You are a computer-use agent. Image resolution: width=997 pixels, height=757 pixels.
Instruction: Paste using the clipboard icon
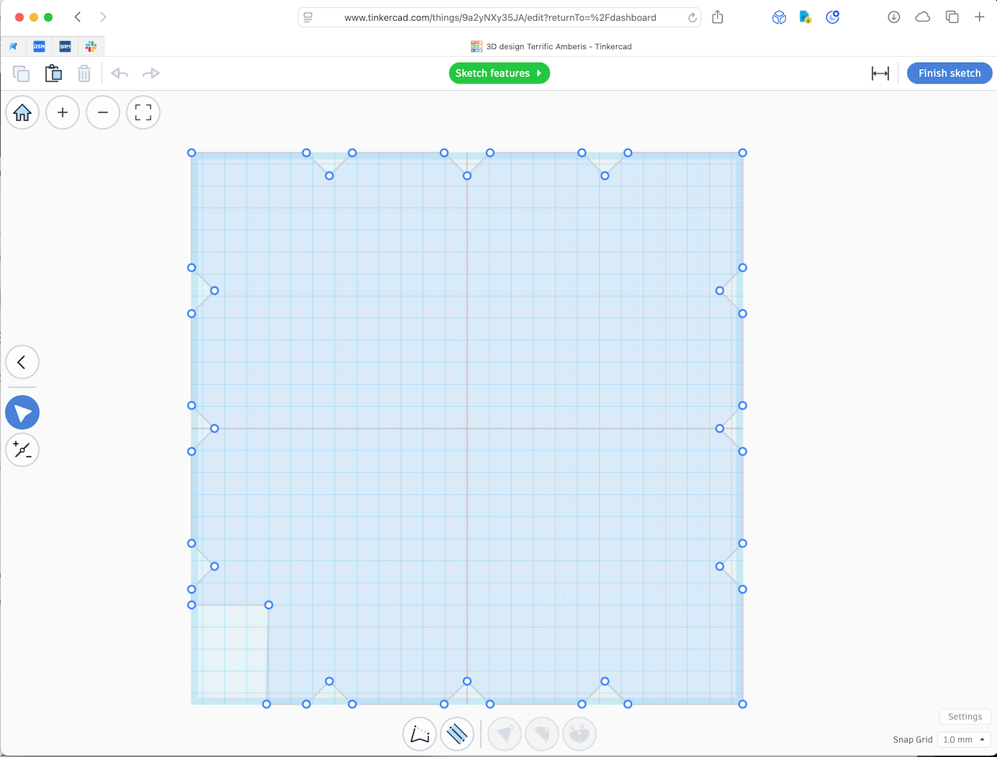pos(53,73)
